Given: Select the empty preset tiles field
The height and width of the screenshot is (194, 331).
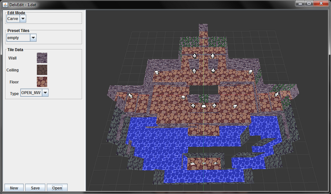Looking at the screenshot, I should 19,38.
